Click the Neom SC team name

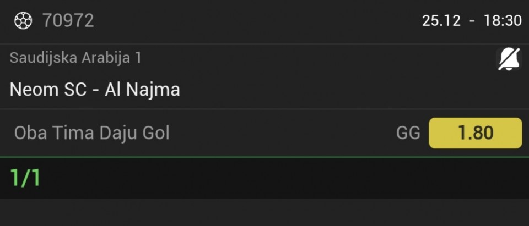pos(48,89)
